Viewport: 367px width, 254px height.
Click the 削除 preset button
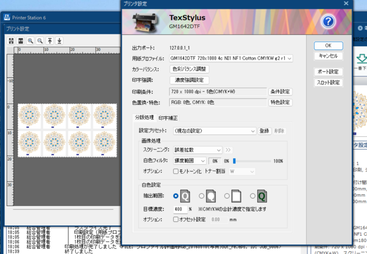(x=279, y=131)
